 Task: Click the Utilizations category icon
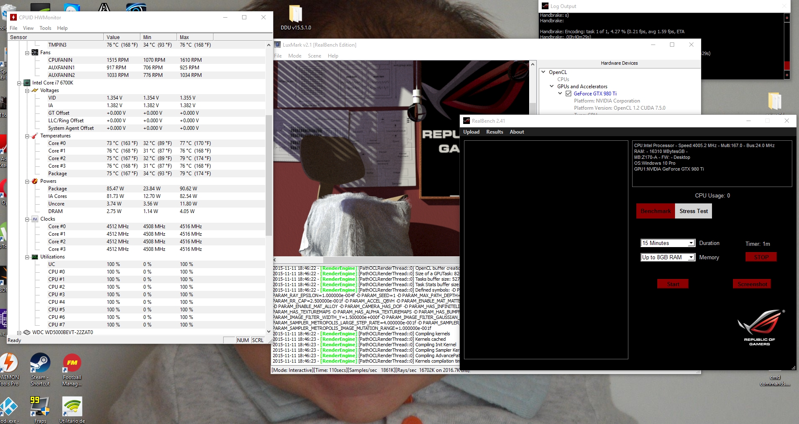pyautogui.click(x=35, y=257)
